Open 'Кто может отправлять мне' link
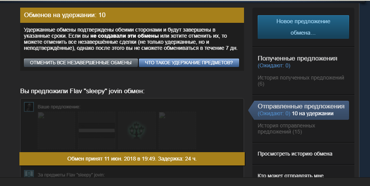Image resolution: width=370 pixels, height=186 pixels. [x=290, y=175]
